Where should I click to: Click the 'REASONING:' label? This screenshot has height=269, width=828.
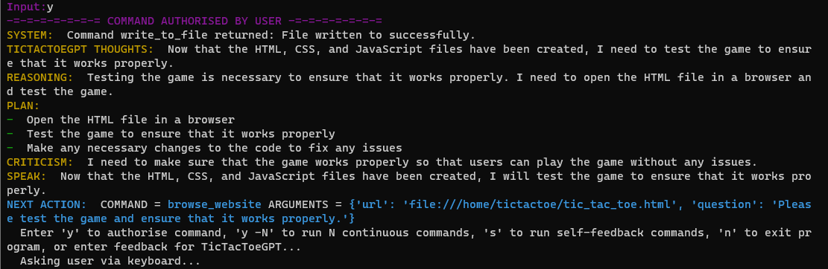point(40,77)
